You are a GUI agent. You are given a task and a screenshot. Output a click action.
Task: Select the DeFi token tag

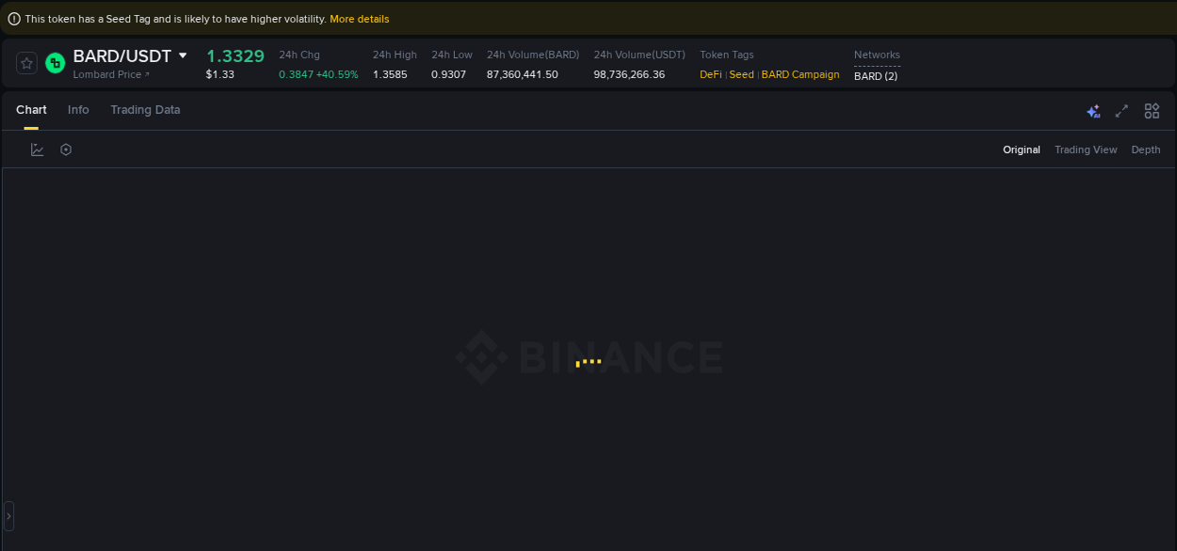(x=710, y=73)
